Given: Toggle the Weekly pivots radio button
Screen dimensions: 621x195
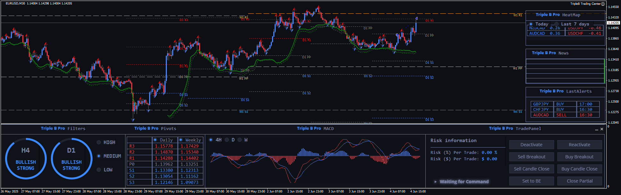Looking at the screenshot, I should pos(181,140).
